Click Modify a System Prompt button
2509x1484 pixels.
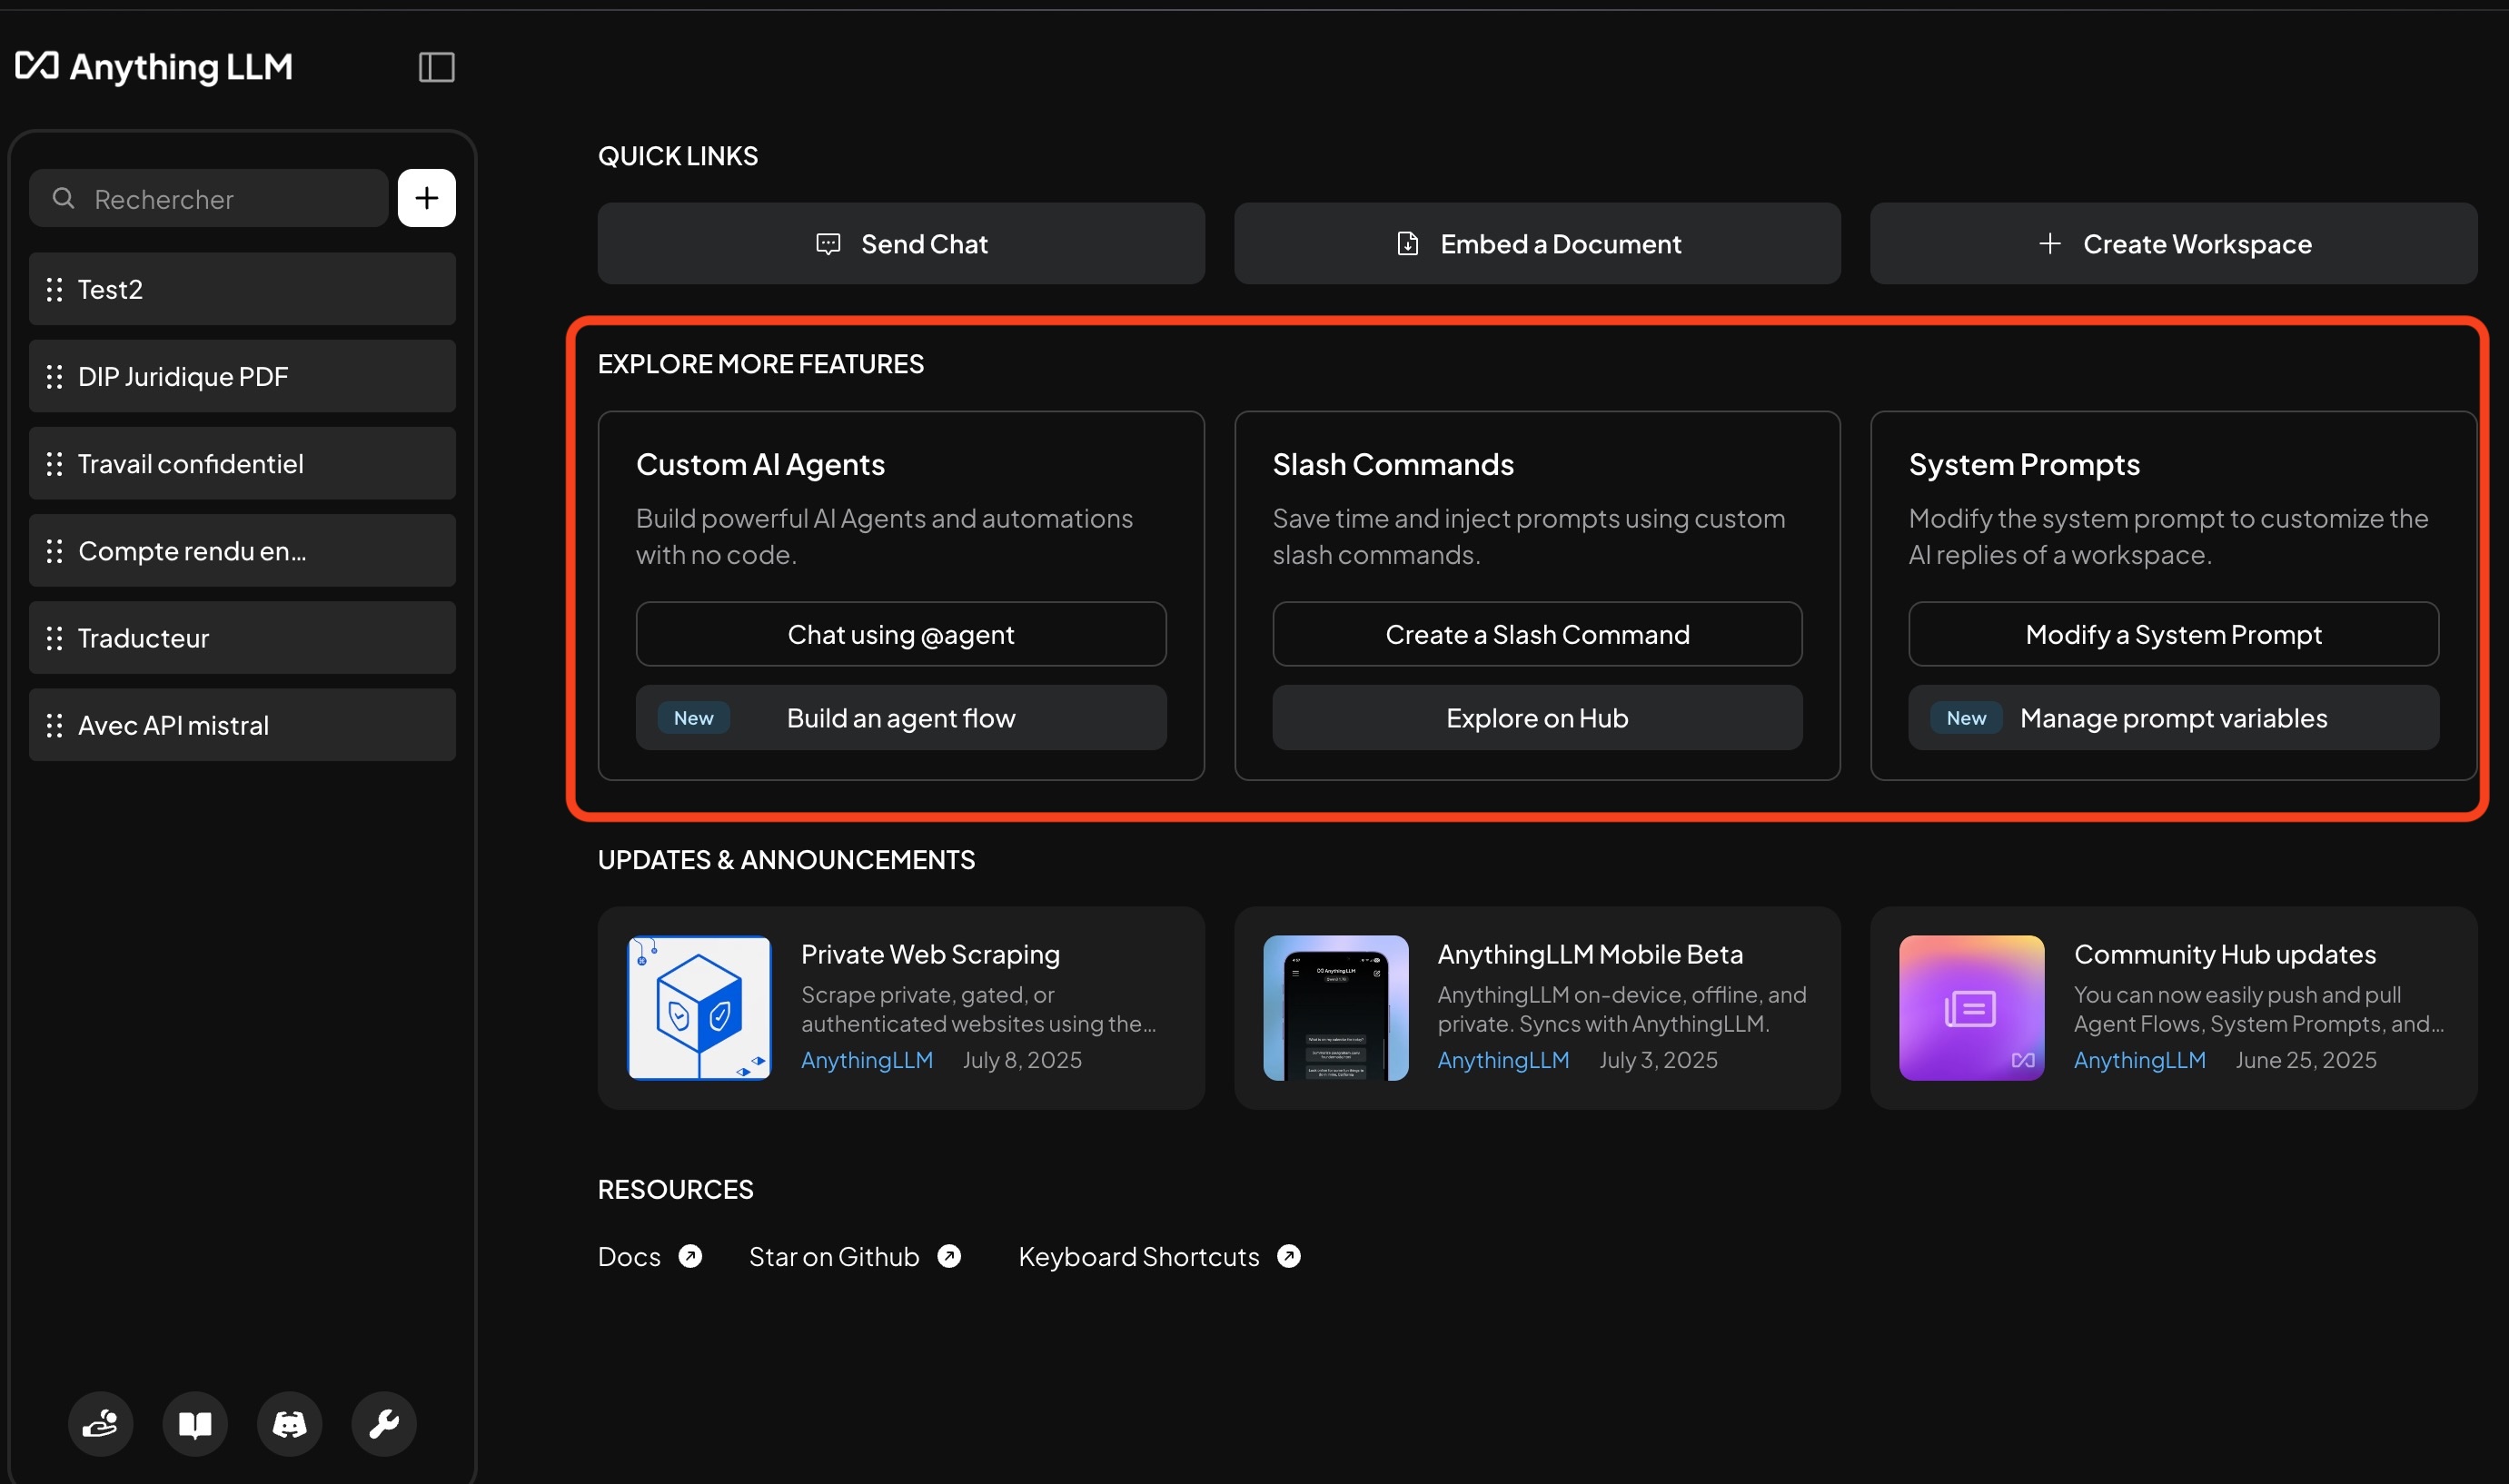(x=2174, y=634)
